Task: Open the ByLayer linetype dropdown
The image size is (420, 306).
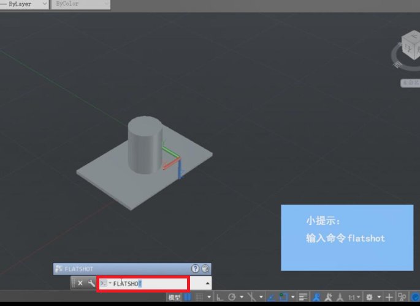Action: (24, 4)
